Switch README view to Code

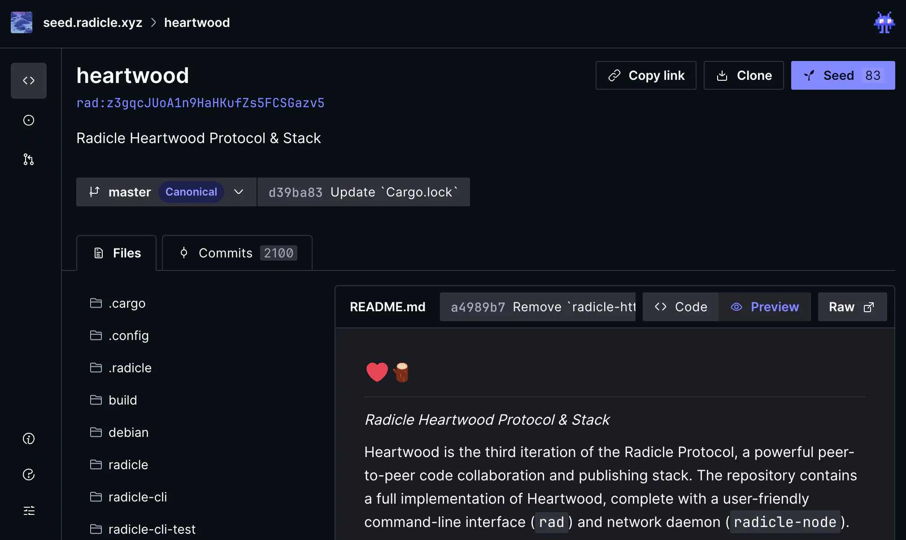pos(681,307)
